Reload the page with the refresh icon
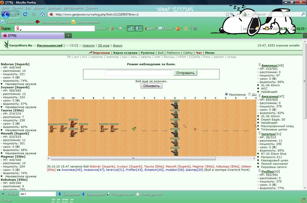The height and width of the screenshot is (203, 307). 25,14
